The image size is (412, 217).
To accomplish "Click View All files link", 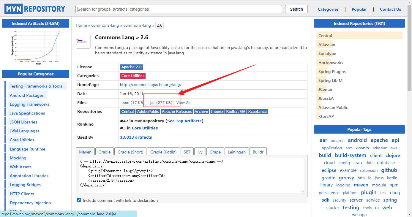I will (183, 102).
